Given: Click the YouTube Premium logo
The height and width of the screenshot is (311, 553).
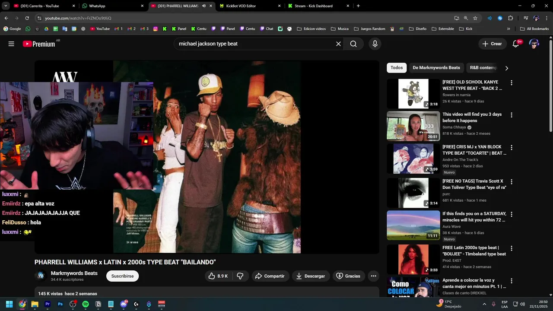Looking at the screenshot, I should [x=39, y=44].
